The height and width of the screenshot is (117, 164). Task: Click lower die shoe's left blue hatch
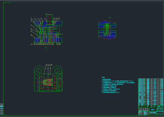coord(37,40)
